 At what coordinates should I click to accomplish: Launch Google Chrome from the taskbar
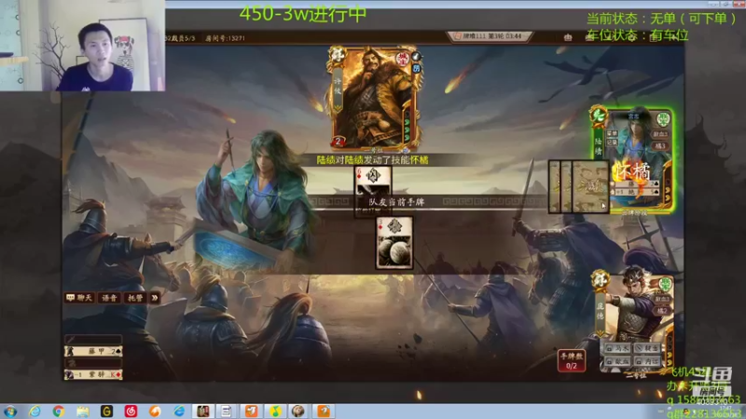[59, 412]
